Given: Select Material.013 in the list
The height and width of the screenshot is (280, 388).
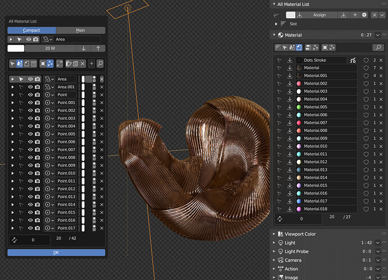Looking at the screenshot, I should (326, 169).
